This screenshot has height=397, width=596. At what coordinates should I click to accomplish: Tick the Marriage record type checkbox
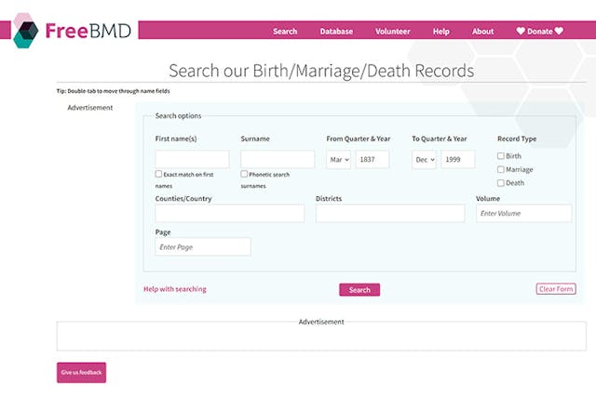(x=501, y=169)
